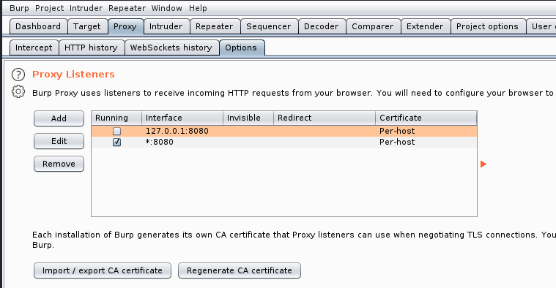
Task: Click the Remove listener button
Action: [x=59, y=164]
